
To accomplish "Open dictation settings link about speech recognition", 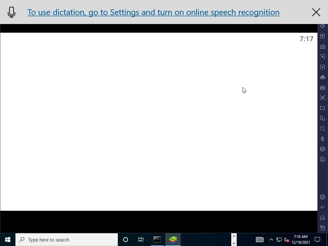I will [153, 12].
